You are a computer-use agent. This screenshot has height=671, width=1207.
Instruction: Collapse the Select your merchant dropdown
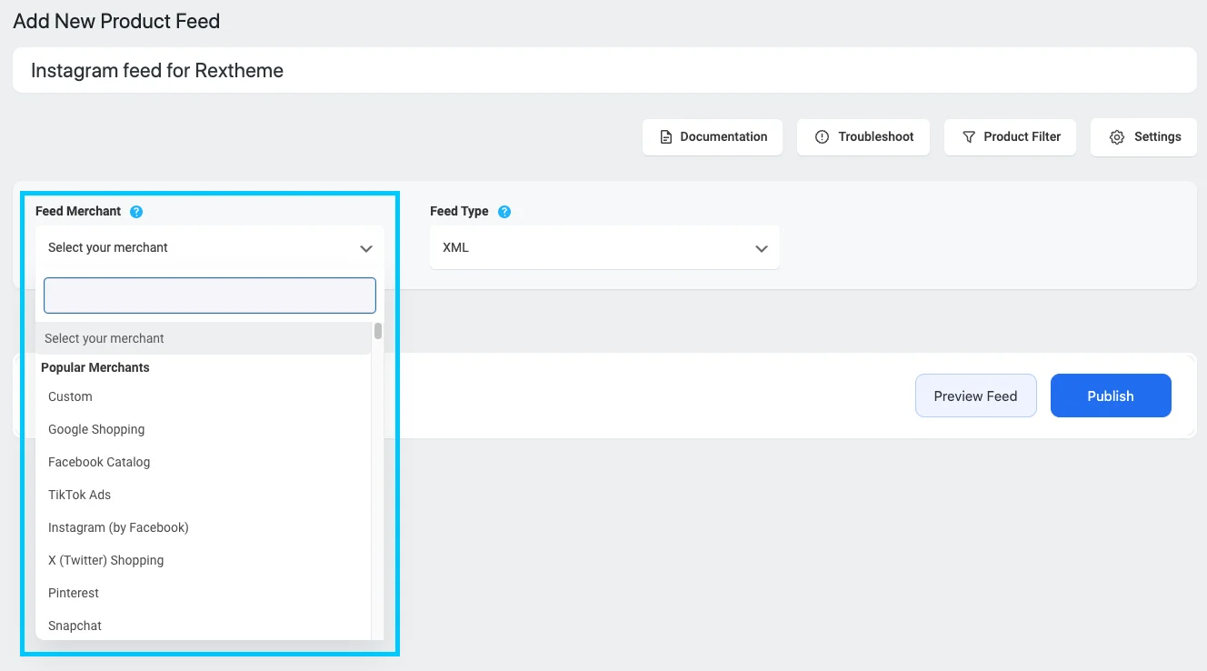pyautogui.click(x=210, y=247)
